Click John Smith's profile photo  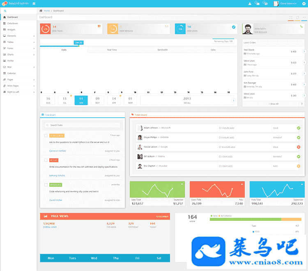point(248,29)
